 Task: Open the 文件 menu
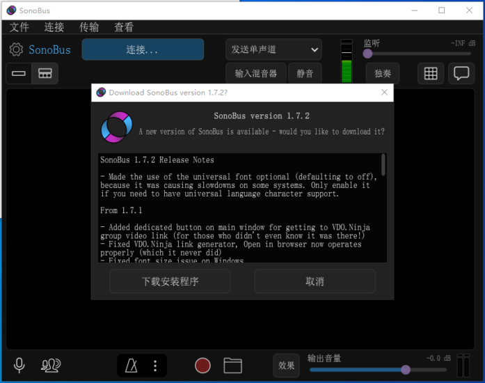(x=19, y=27)
